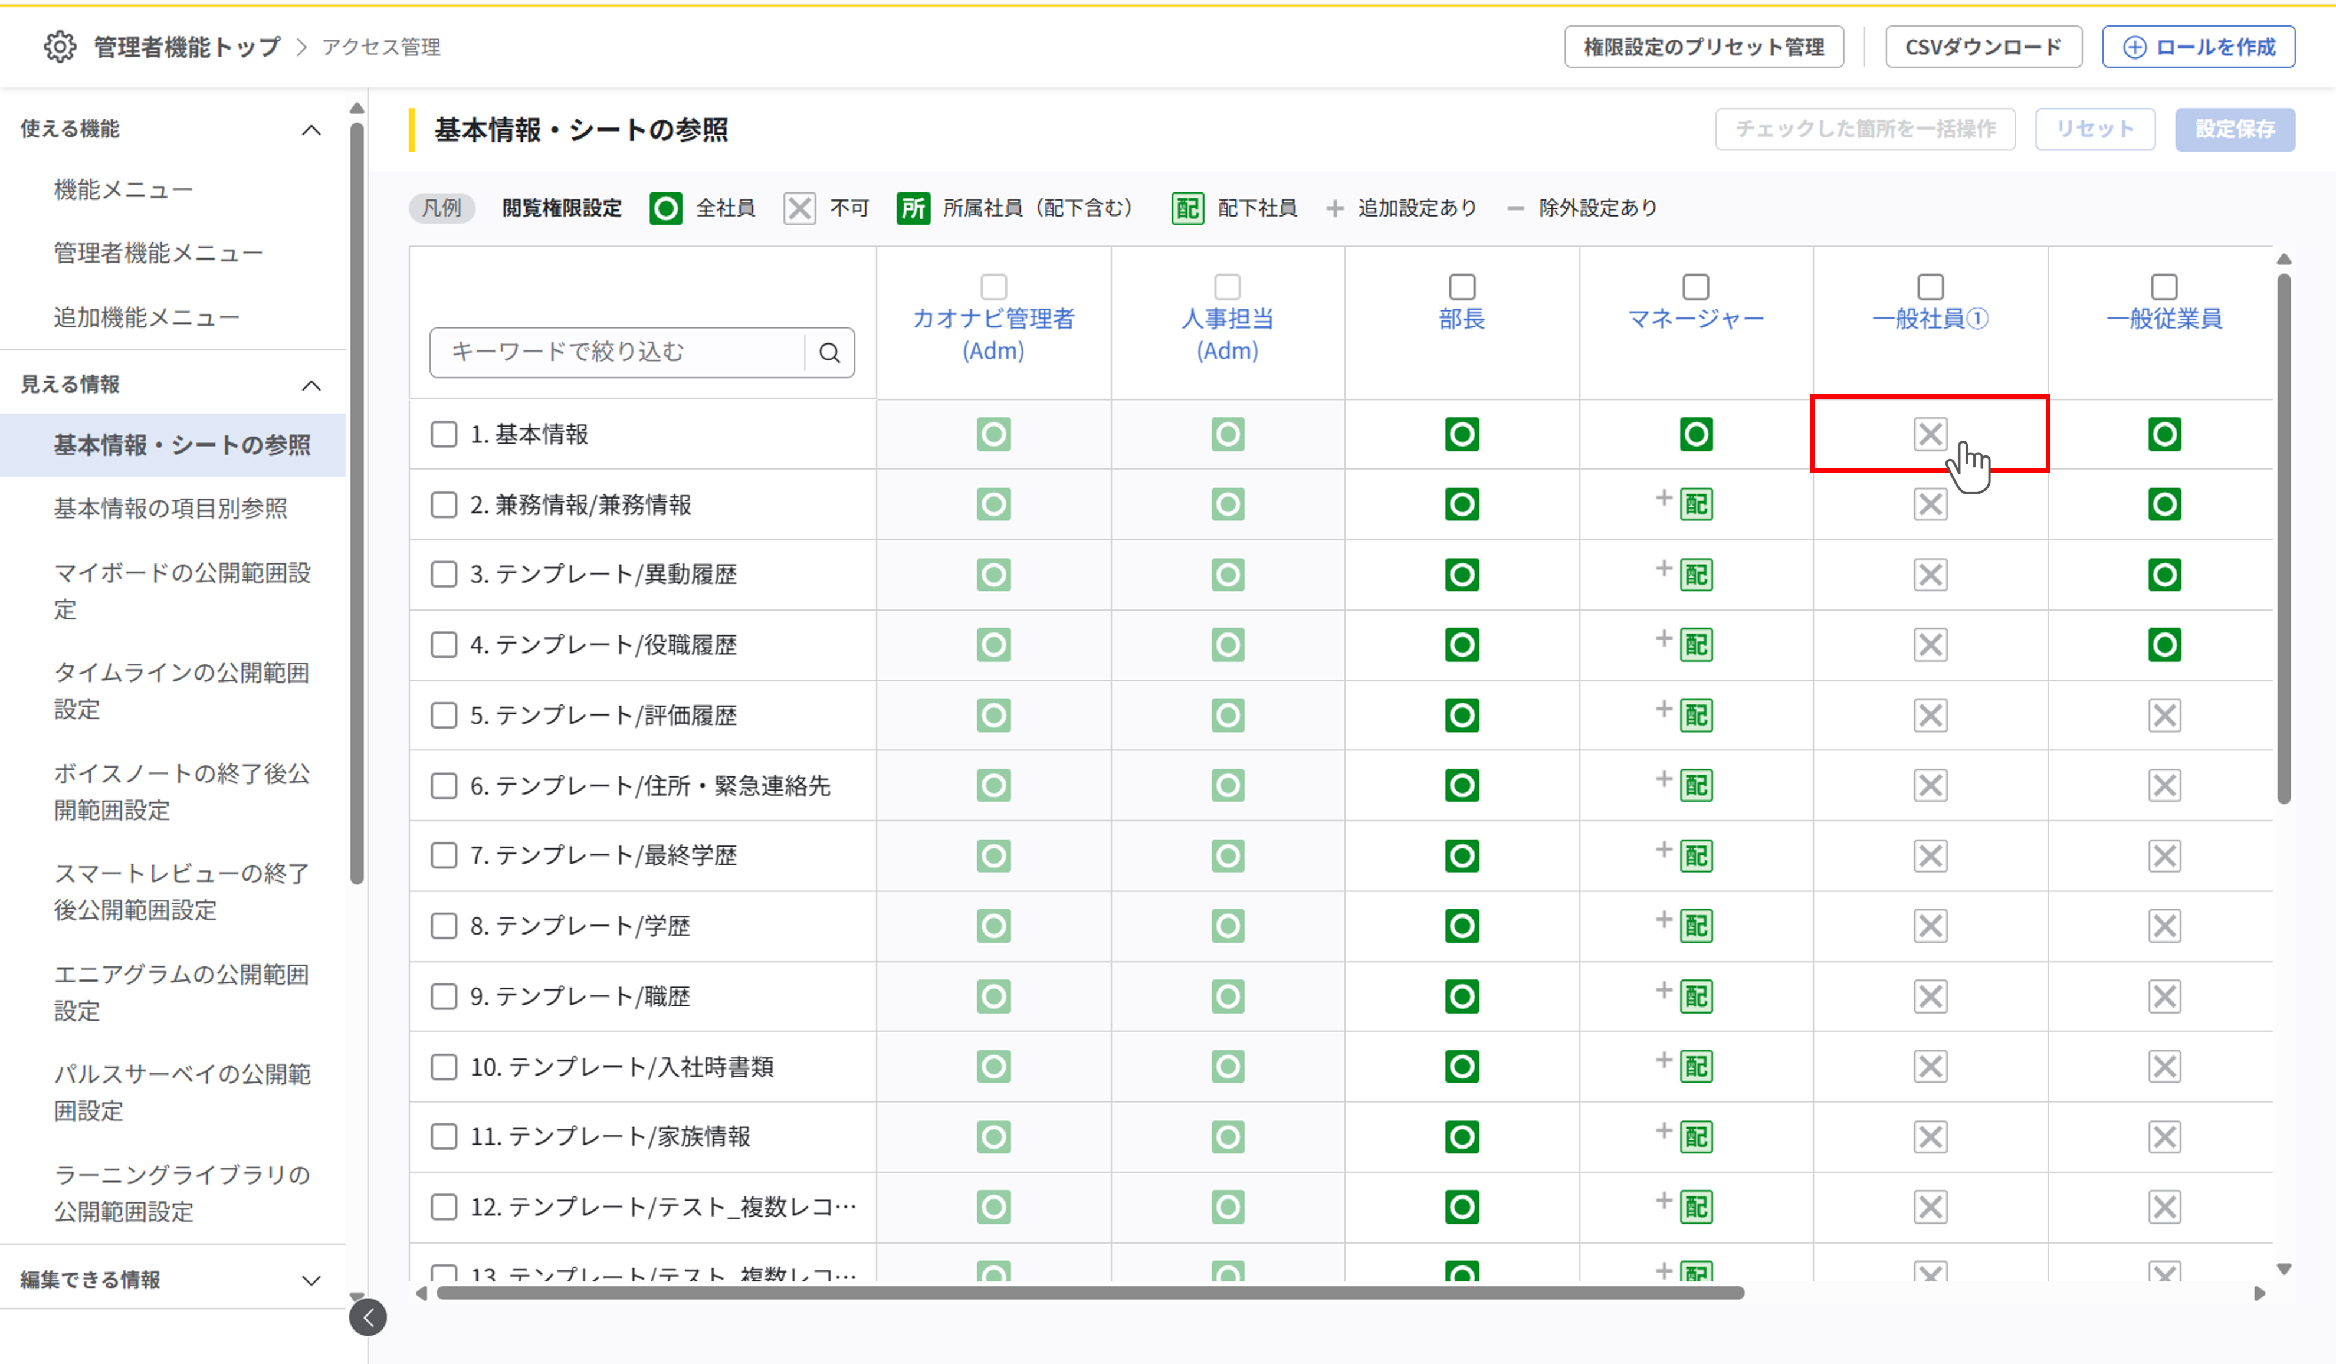This screenshot has width=2336, height=1364.
Task: Click マネージャー 配 icon for 2. 兼務情報 row
Action: 1695,504
